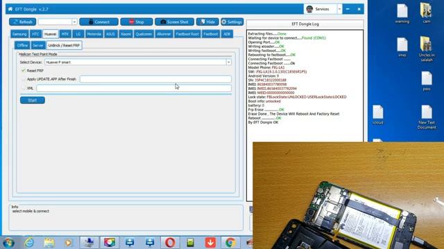Switch to the Fastboot tab
444x249 pixels.
coord(211,34)
